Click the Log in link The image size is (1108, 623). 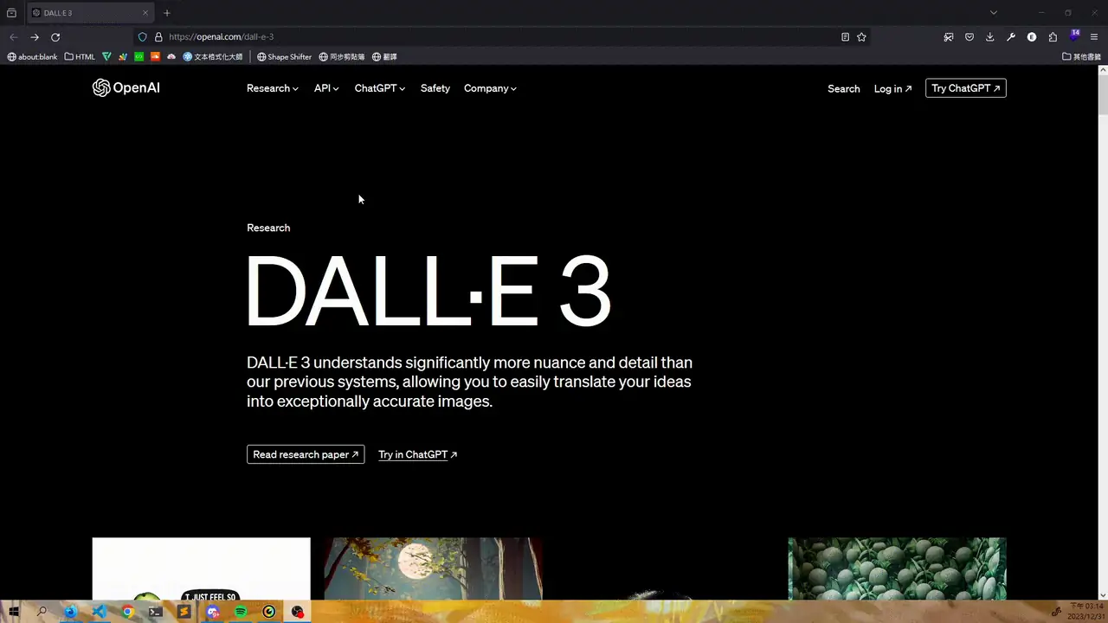892,88
